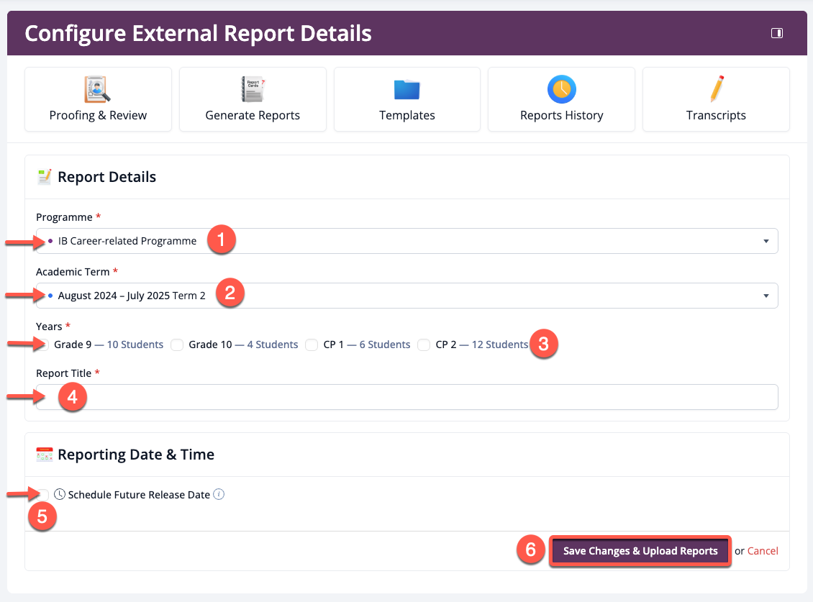
Task: Click the calendar icon beside Reporting Date & Time
Action: point(45,455)
